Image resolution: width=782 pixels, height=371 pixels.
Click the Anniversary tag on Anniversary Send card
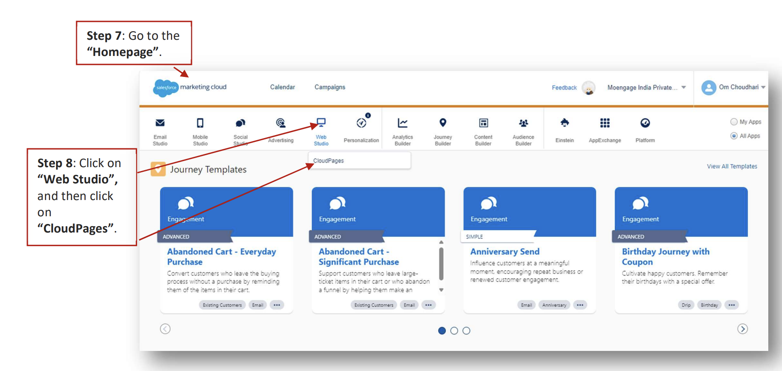click(x=554, y=305)
